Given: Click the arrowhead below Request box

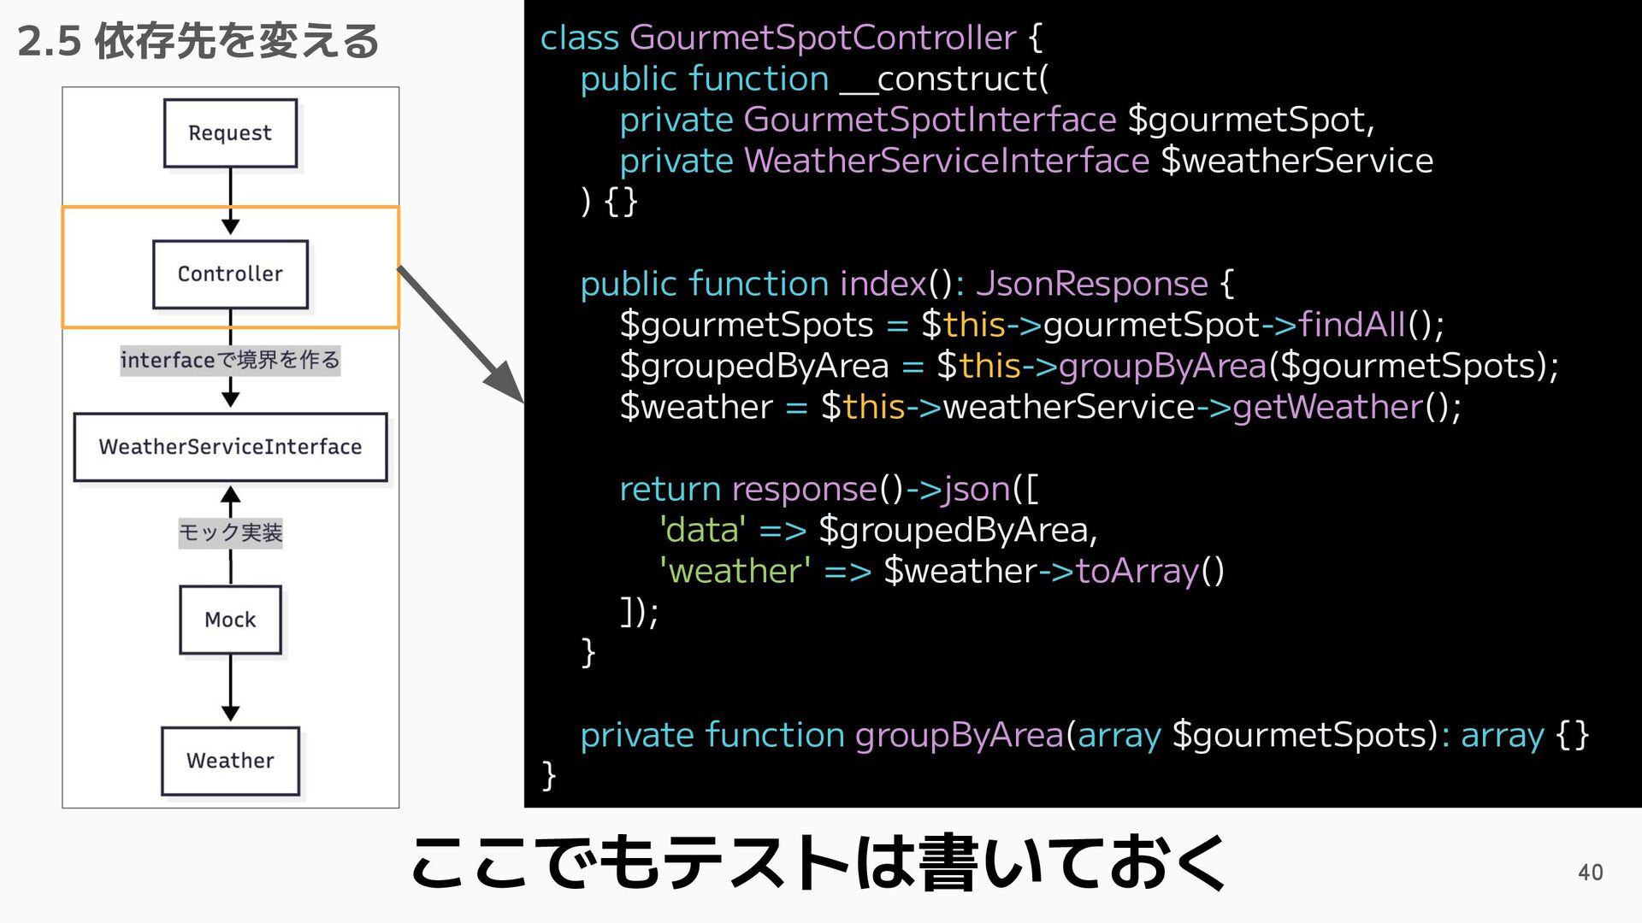Looking at the screenshot, I should click(230, 226).
